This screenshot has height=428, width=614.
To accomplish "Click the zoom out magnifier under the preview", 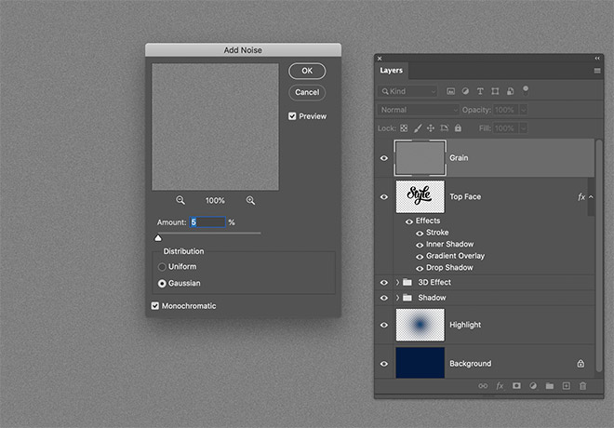I will [x=180, y=200].
